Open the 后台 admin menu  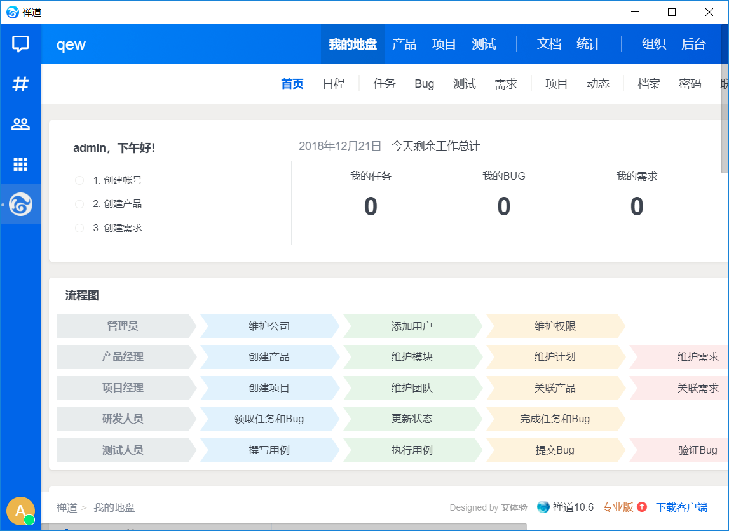pyautogui.click(x=693, y=44)
